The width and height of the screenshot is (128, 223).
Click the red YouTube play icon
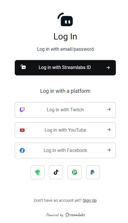22,130
